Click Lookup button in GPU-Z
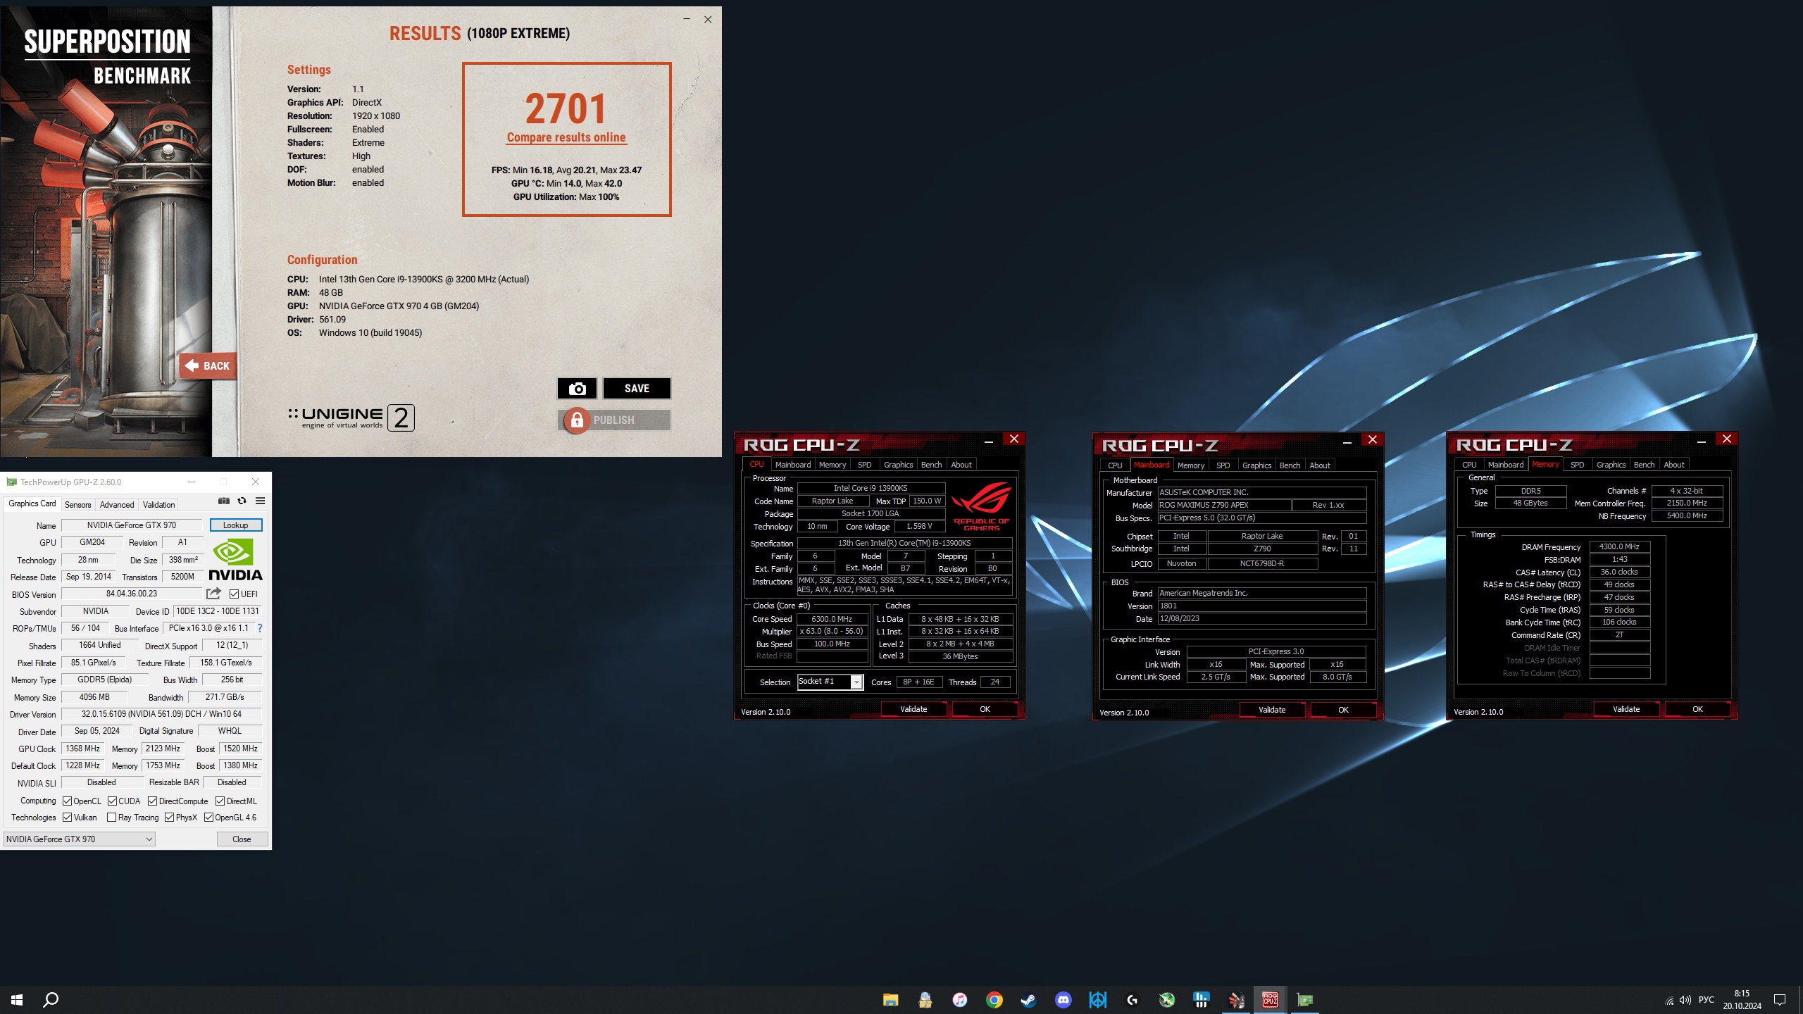Viewport: 1803px width, 1014px height. tap(235, 525)
